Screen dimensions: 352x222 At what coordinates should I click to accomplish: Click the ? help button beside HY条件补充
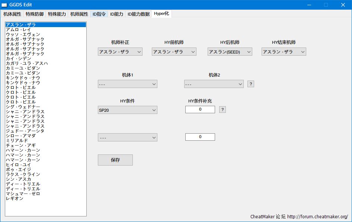[222, 110]
